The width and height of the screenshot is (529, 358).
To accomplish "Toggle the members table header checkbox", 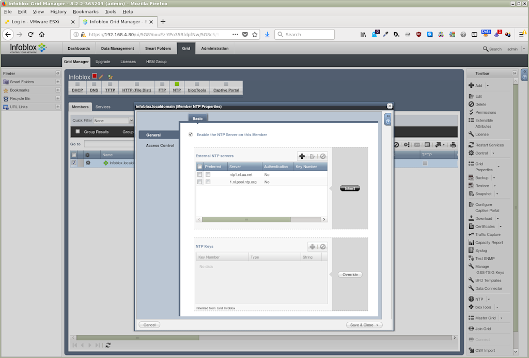I will point(74,155).
